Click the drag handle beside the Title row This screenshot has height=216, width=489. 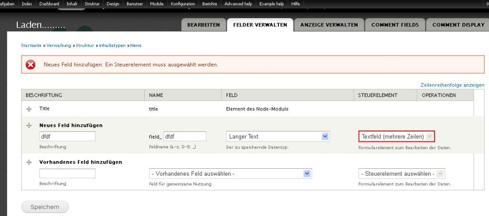(x=29, y=109)
